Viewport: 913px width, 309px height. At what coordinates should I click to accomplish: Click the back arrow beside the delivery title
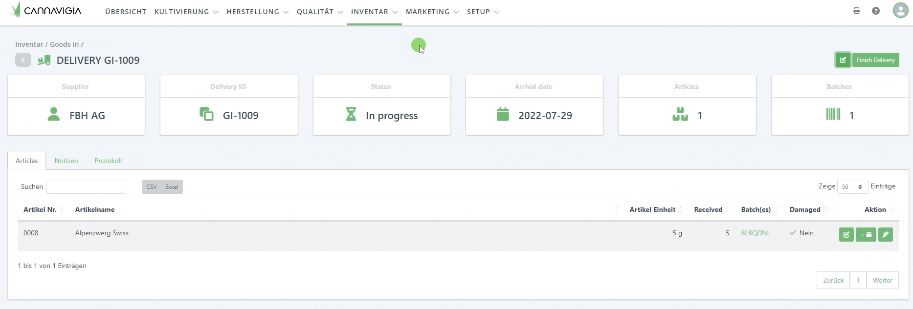[23, 60]
